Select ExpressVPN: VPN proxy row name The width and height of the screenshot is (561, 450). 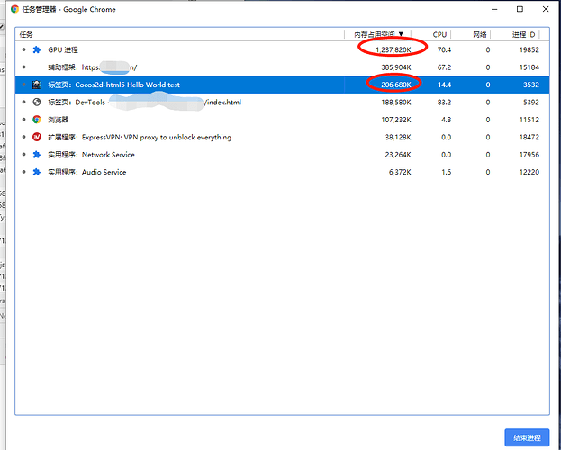(x=140, y=138)
